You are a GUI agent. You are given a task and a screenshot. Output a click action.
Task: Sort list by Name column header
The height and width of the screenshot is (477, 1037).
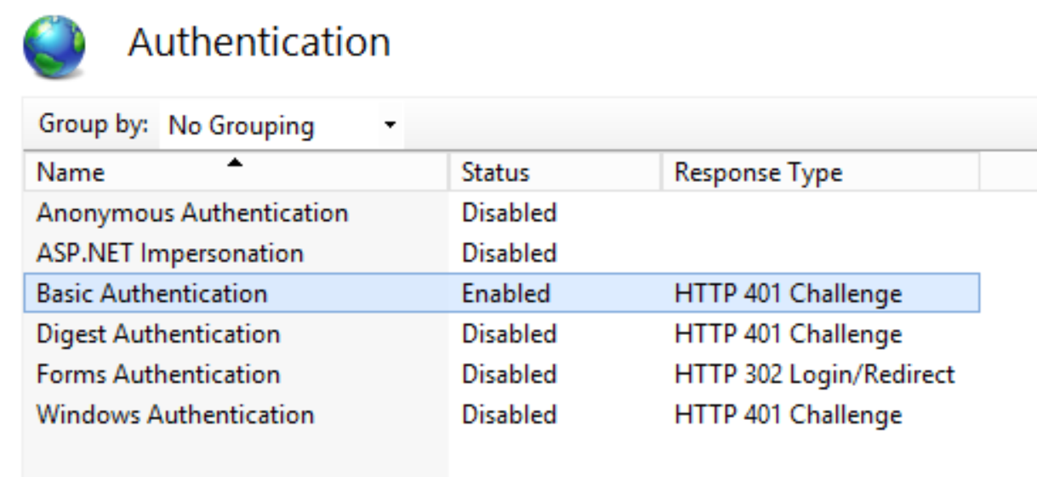(71, 173)
